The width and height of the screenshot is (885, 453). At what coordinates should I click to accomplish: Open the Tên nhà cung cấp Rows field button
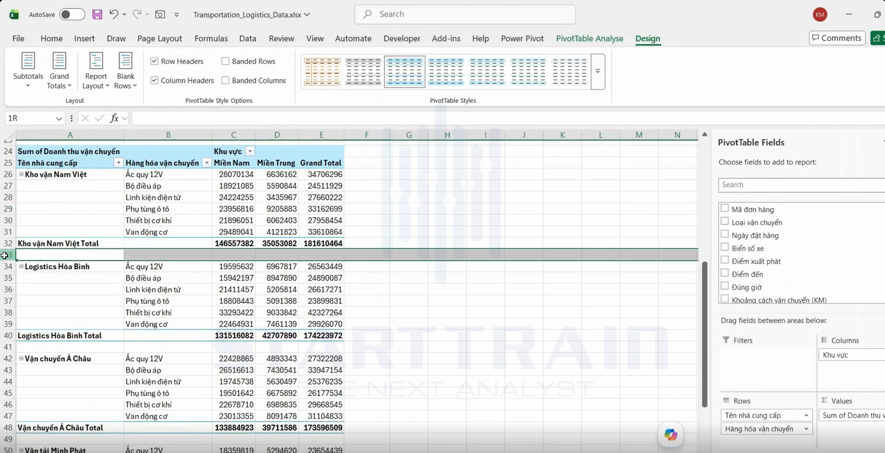point(766,415)
